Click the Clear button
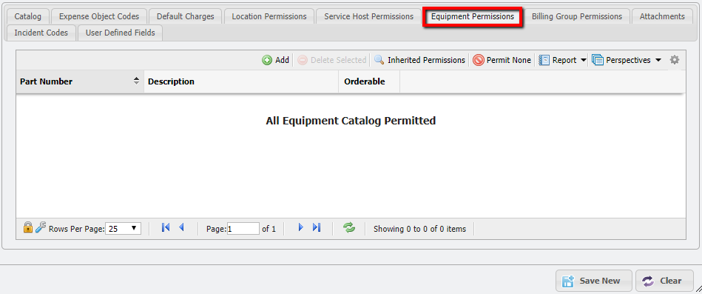 (x=664, y=281)
